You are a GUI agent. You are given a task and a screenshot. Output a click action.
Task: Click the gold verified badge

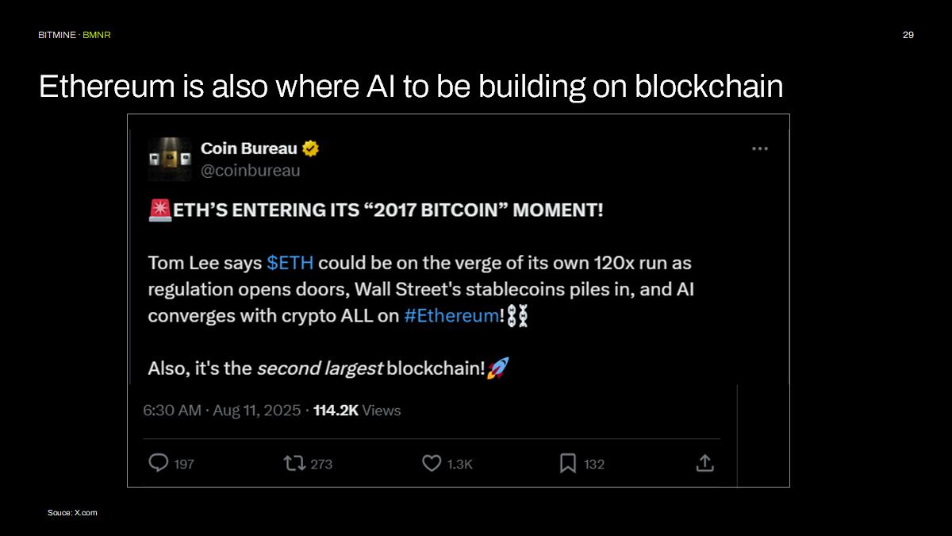coord(311,148)
